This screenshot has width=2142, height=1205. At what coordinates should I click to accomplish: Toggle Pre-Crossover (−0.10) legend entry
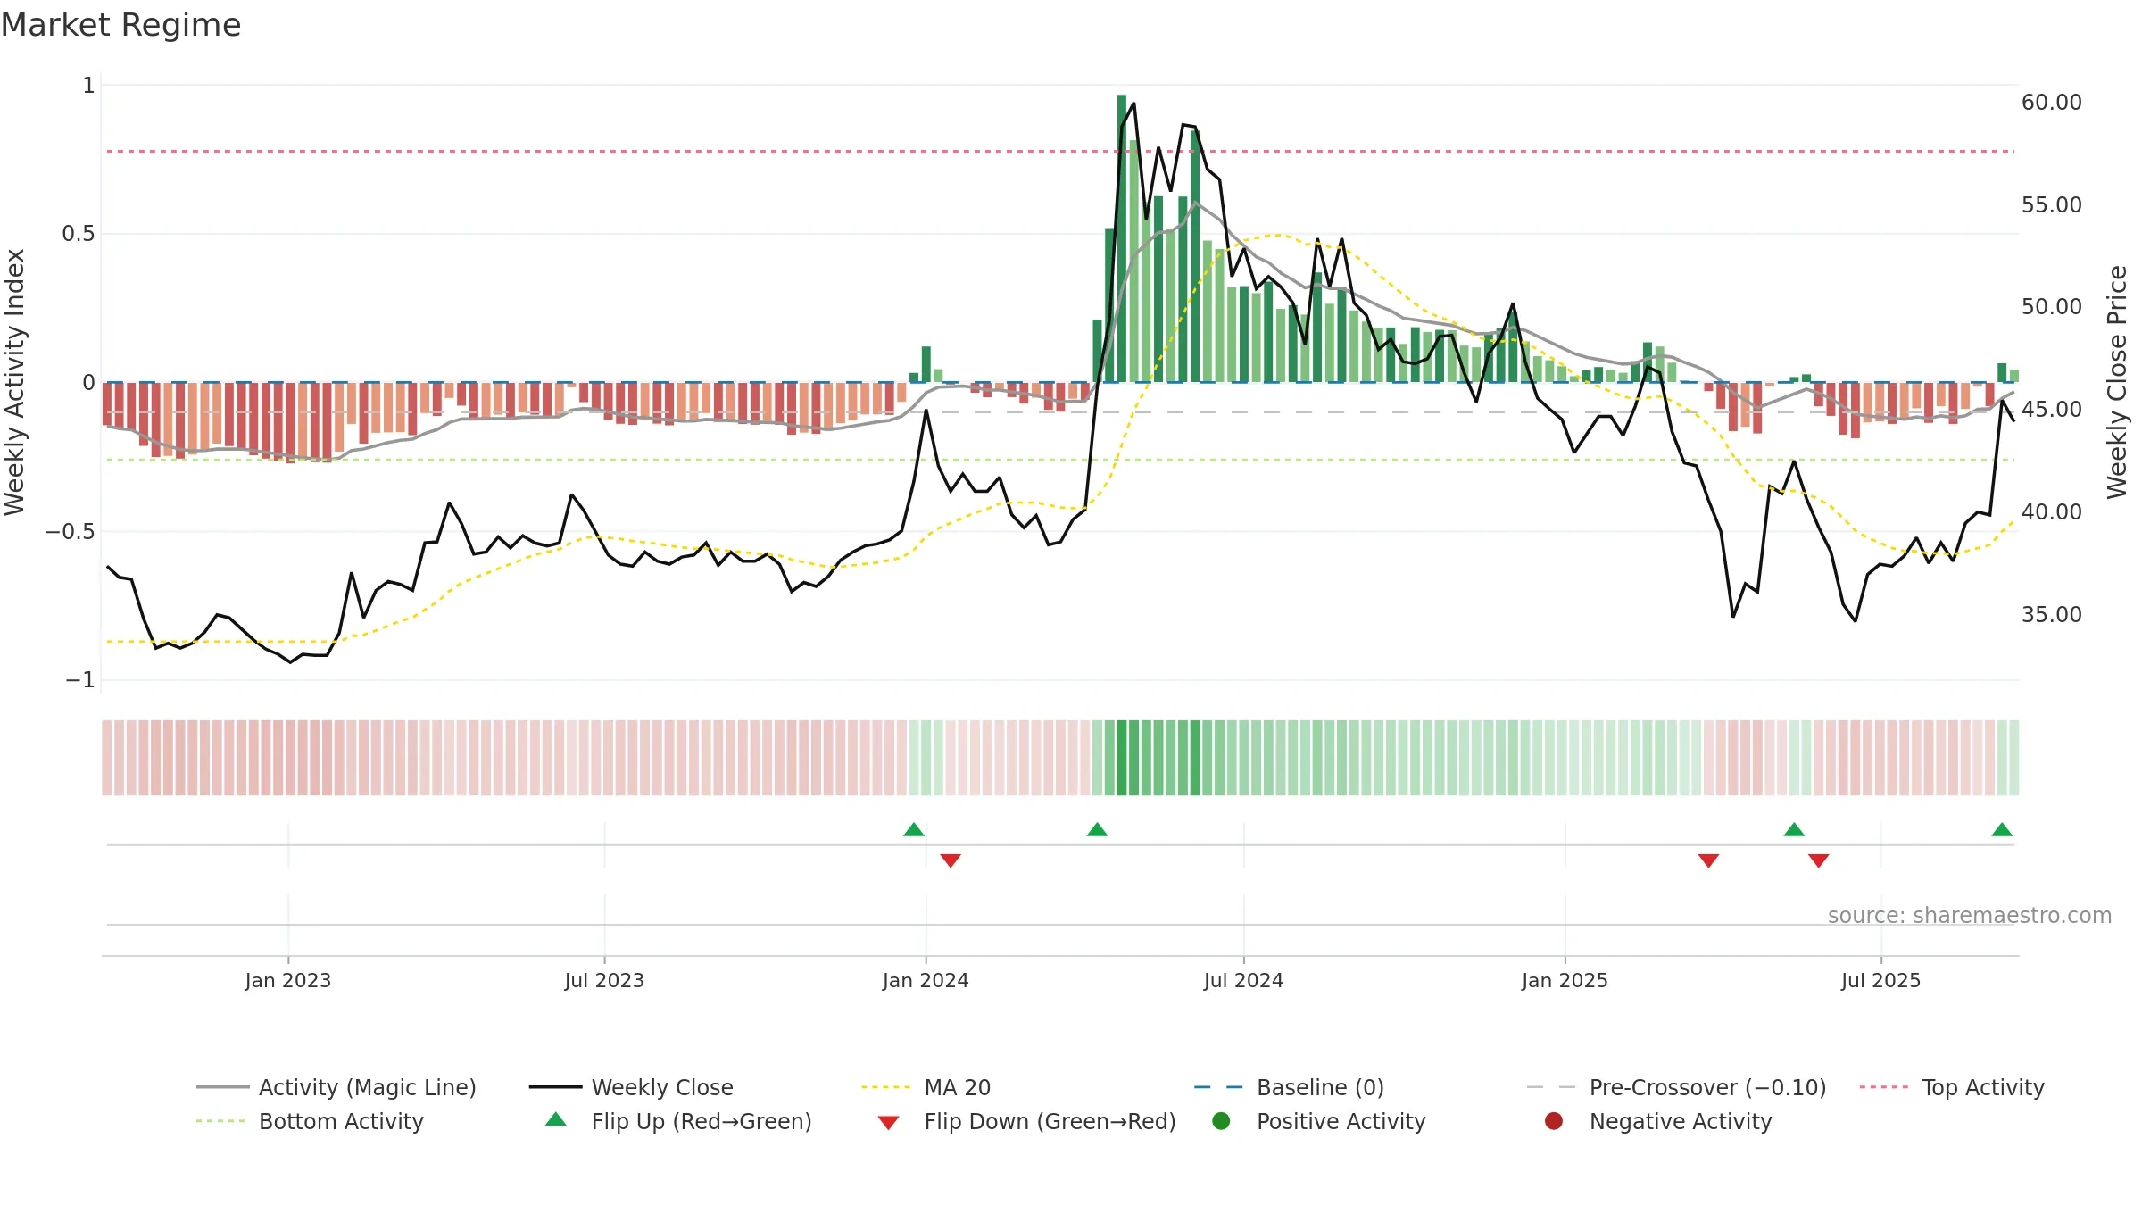pyautogui.click(x=1677, y=1087)
